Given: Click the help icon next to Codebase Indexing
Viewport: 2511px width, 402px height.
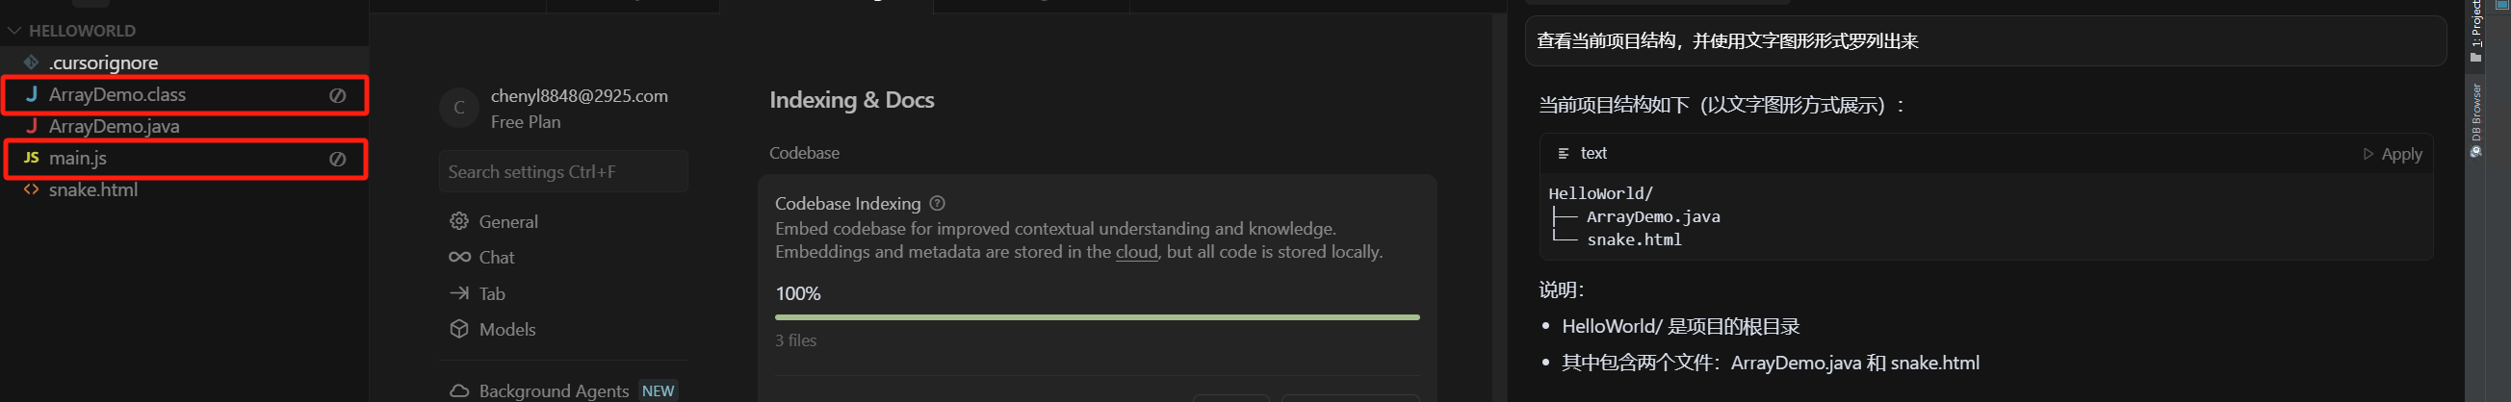Looking at the screenshot, I should coord(937,204).
